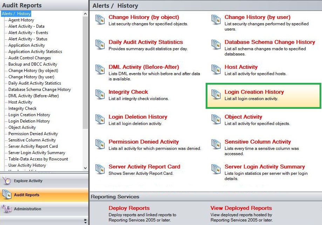Click the DML Activity (Before-After) report icon
322x225 pixels.
click(x=100, y=70)
